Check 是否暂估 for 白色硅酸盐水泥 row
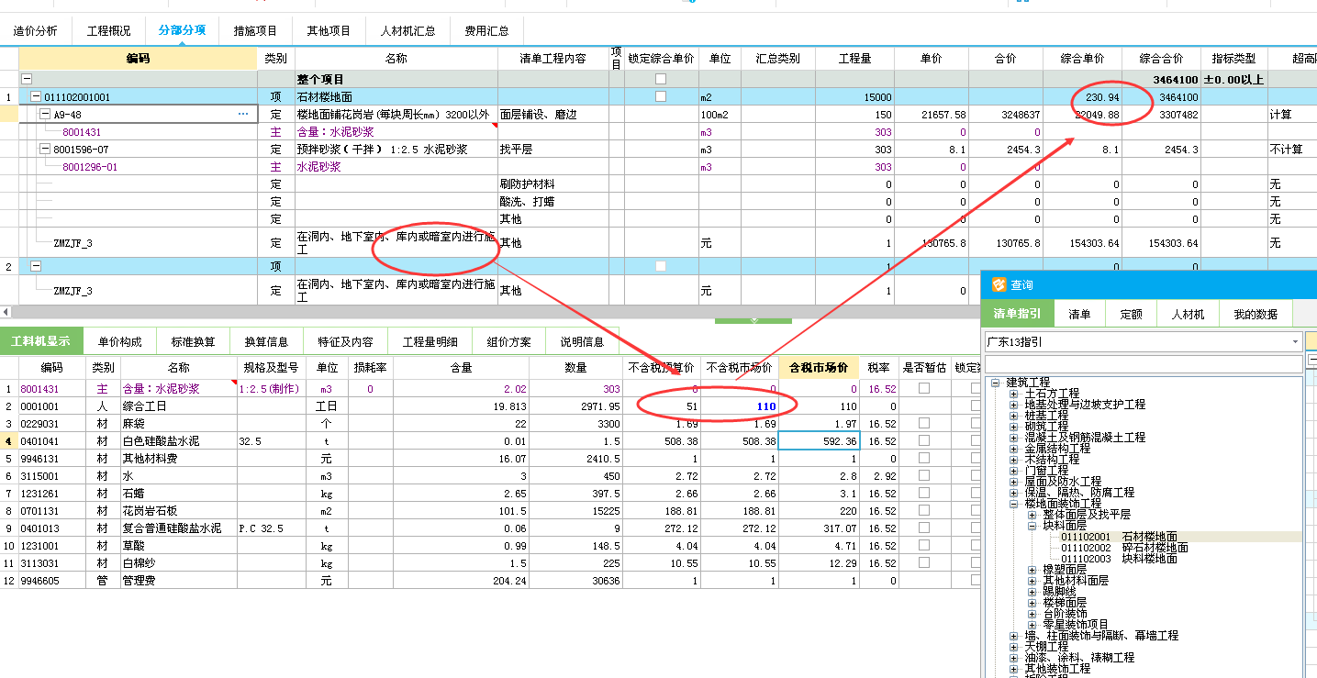The height and width of the screenshot is (678, 1317). [x=924, y=440]
